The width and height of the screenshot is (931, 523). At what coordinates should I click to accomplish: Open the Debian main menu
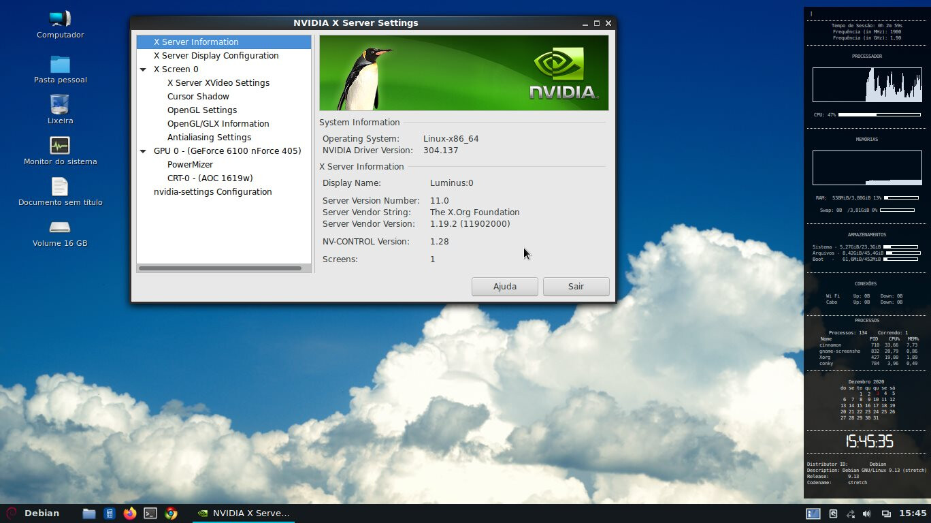tap(33, 513)
